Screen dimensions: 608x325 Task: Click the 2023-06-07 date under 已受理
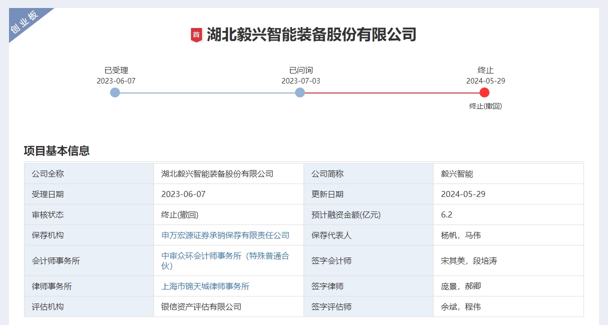[x=116, y=81]
